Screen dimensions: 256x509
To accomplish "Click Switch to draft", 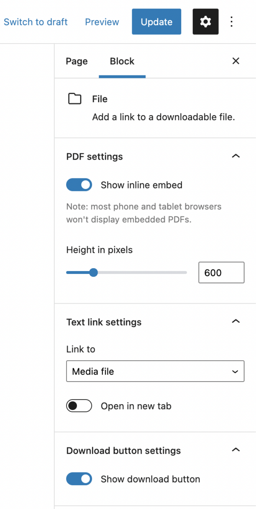I will click(x=36, y=22).
